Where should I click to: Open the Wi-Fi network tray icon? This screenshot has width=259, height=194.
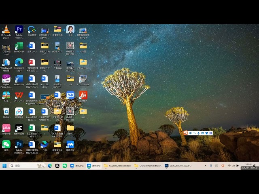point(229,166)
